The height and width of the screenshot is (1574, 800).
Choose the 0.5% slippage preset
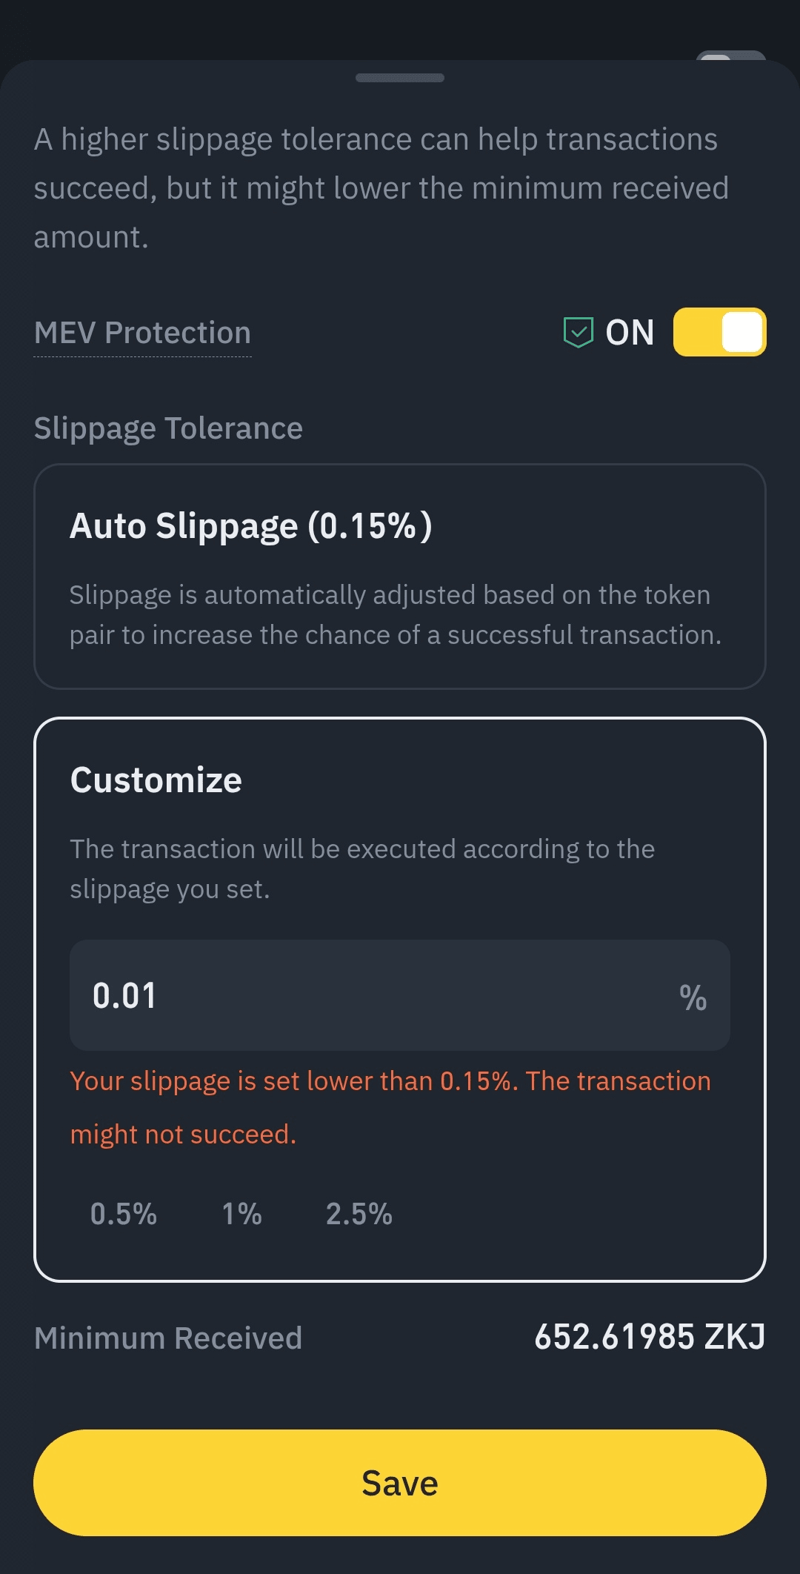click(x=123, y=1214)
